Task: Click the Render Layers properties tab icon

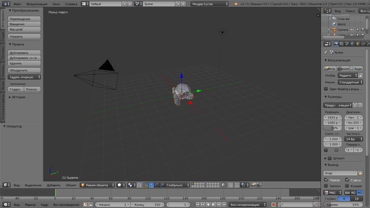Action: coord(342,44)
